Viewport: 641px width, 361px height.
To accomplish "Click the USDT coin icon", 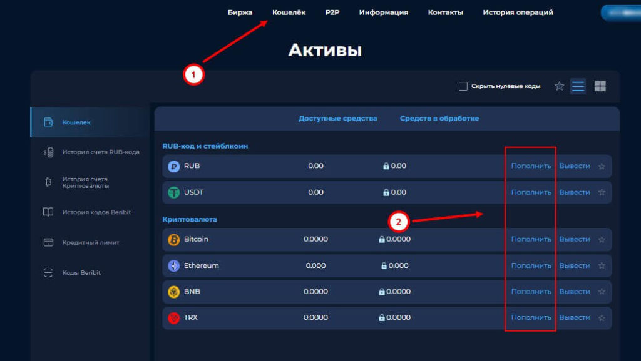I will pos(173,192).
